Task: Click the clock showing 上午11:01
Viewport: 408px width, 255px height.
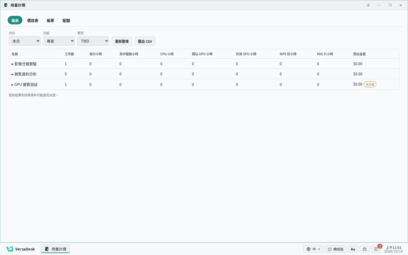Action: [394, 249]
